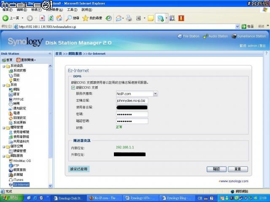Open 通知設定 in sidebar tree
The height and width of the screenshot is (202, 270).
[x=20, y=109]
